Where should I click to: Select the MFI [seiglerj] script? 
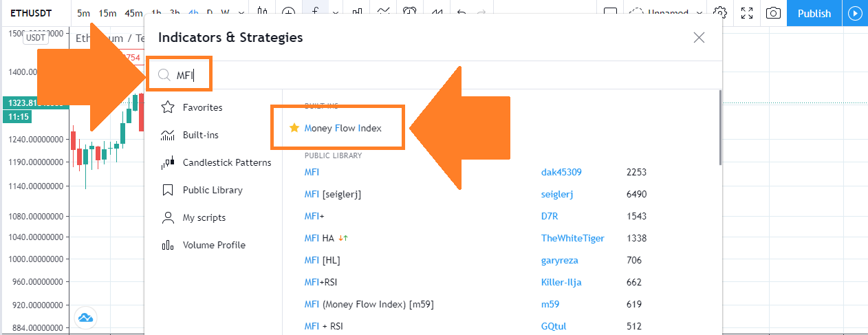(333, 194)
